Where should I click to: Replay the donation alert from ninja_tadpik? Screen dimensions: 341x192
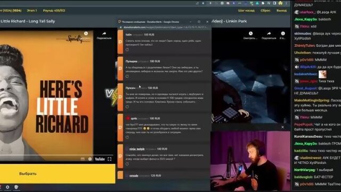(127, 164)
